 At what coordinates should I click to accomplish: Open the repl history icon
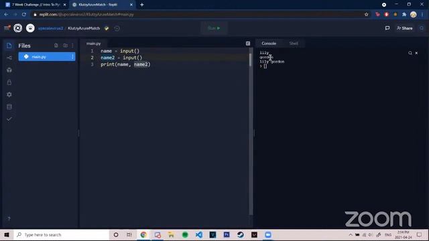coord(117,28)
